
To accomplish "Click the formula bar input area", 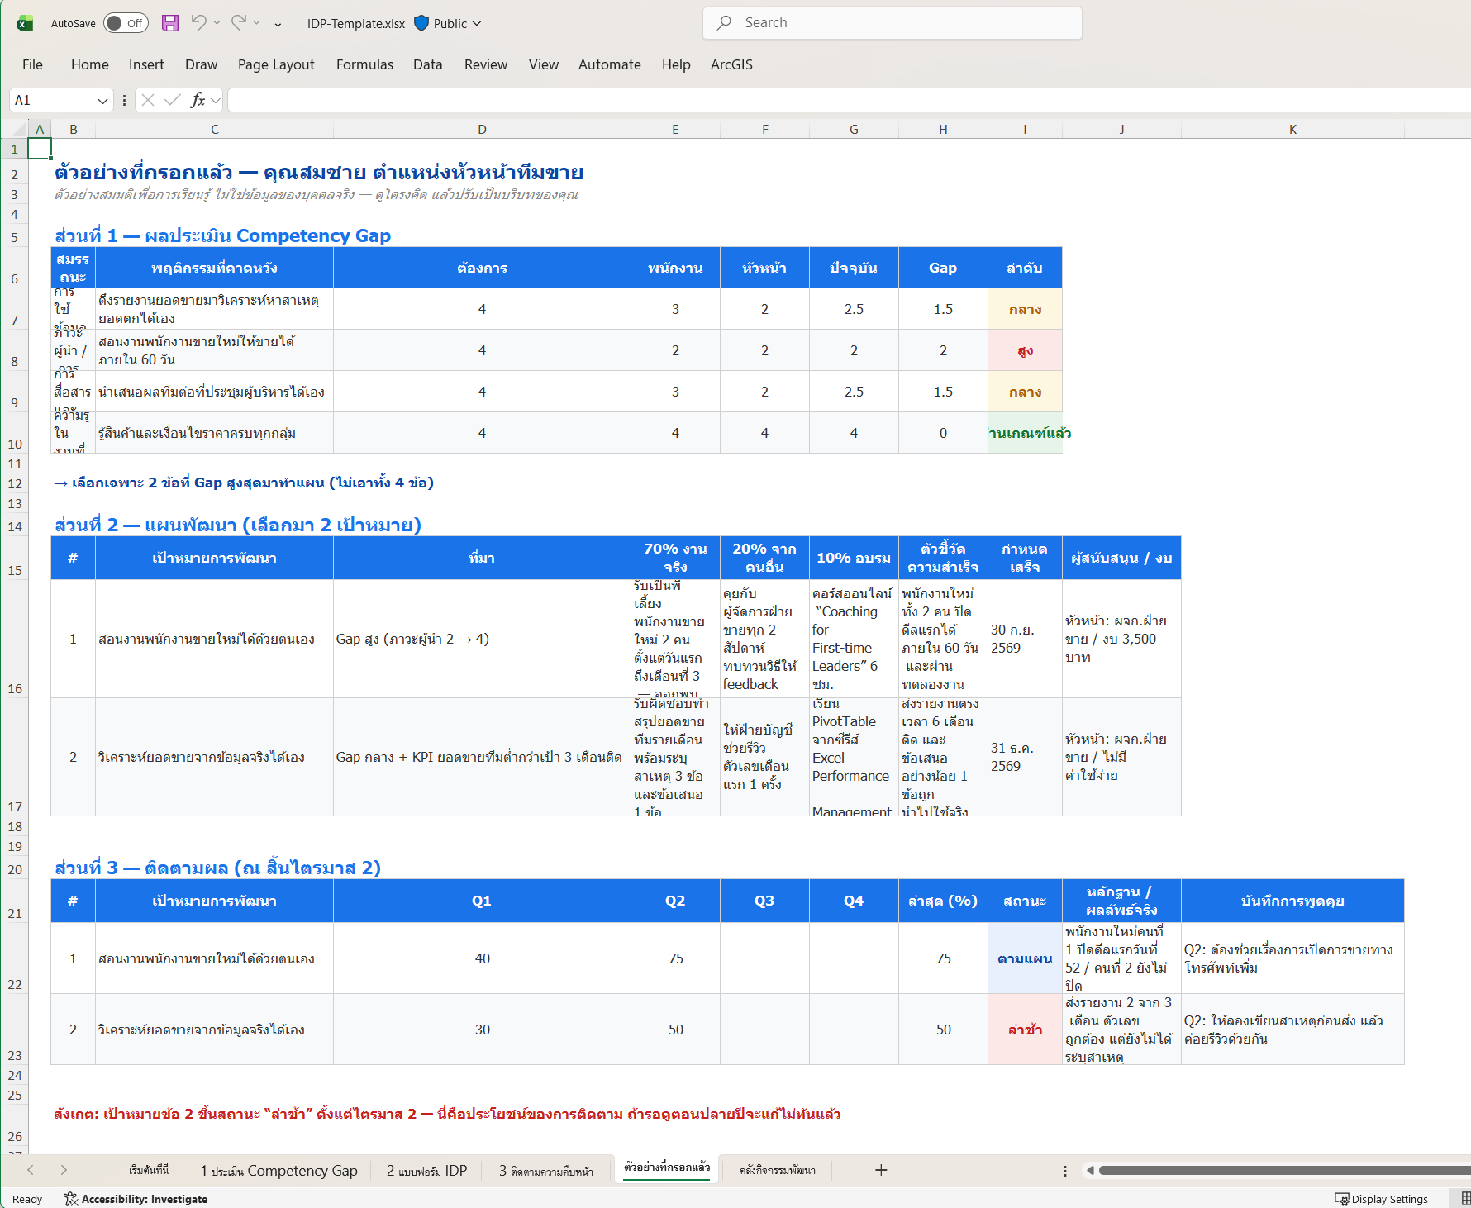I will 849,100.
